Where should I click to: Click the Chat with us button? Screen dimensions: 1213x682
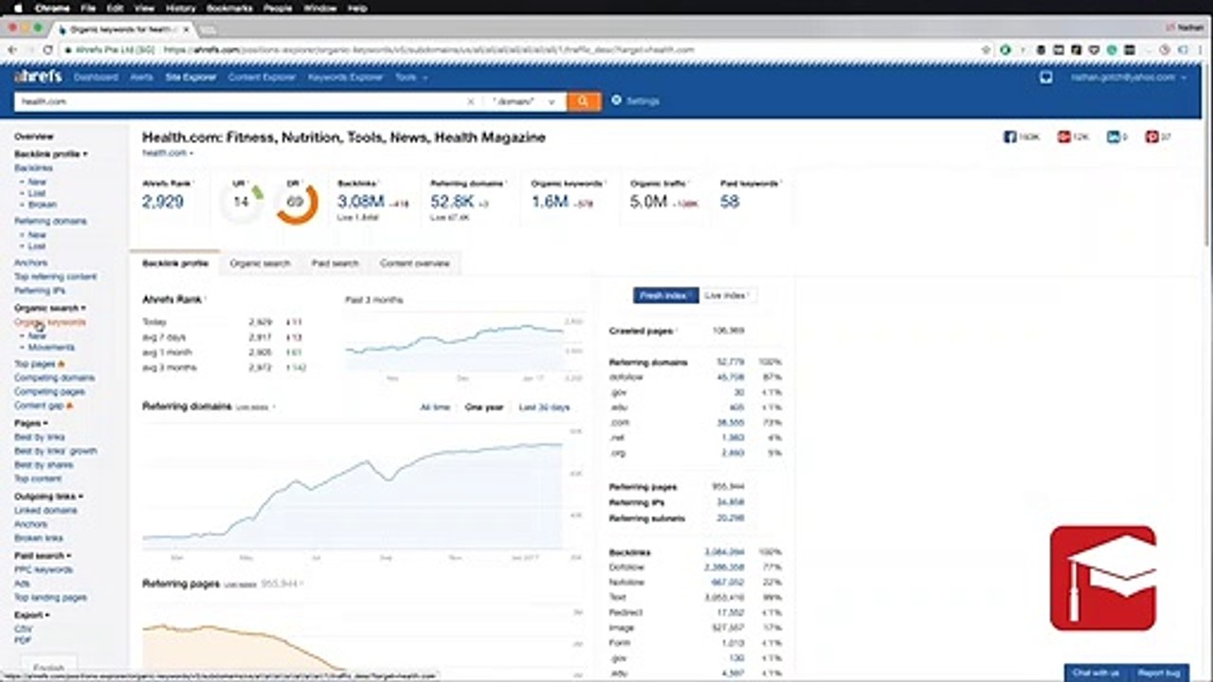1095,673
